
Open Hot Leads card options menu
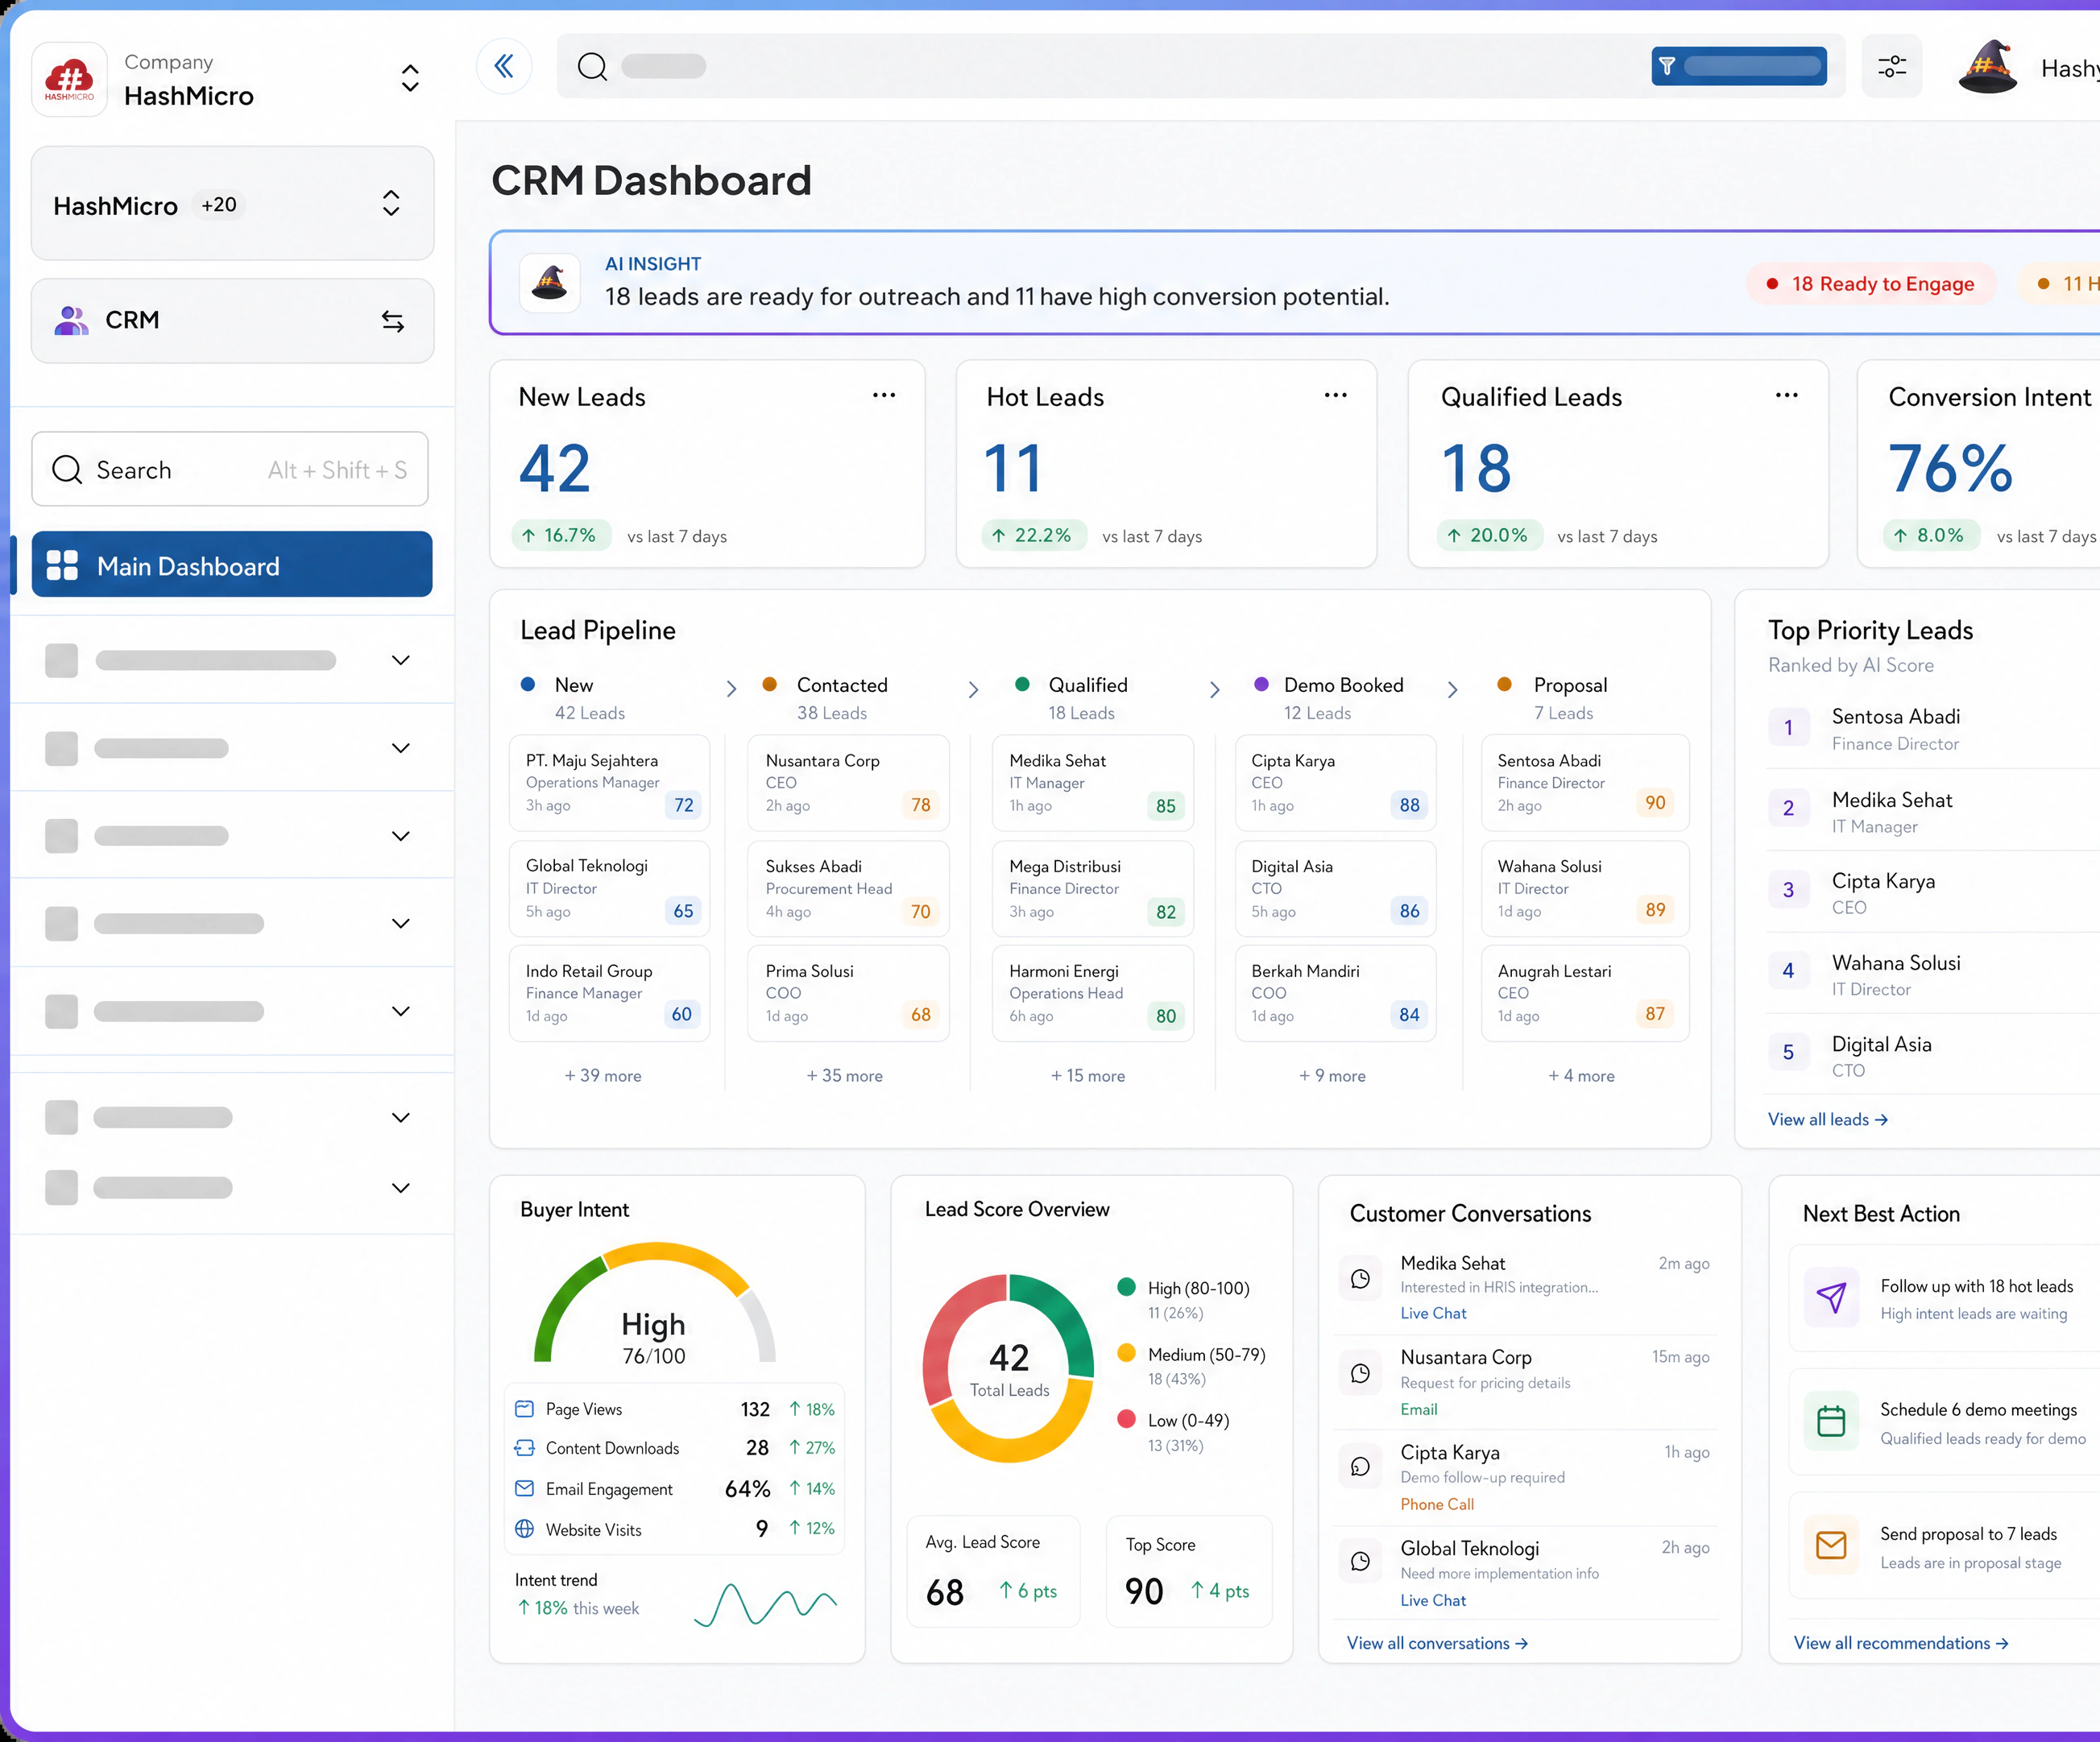click(x=1335, y=395)
